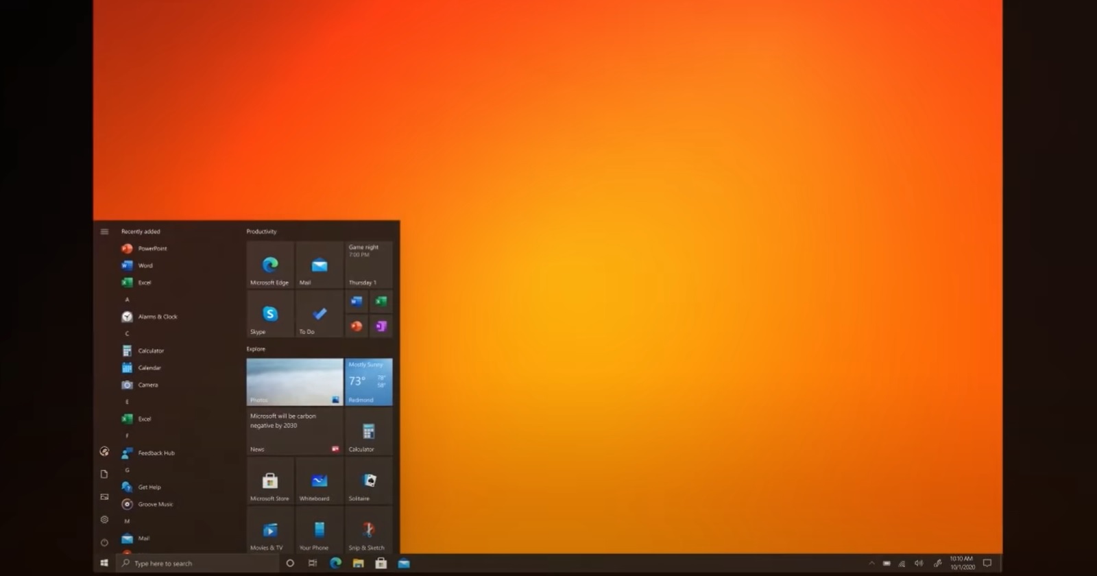The width and height of the screenshot is (1097, 576).
Task: Open the weather tile for Redmond
Action: click(x=369, y=382)
